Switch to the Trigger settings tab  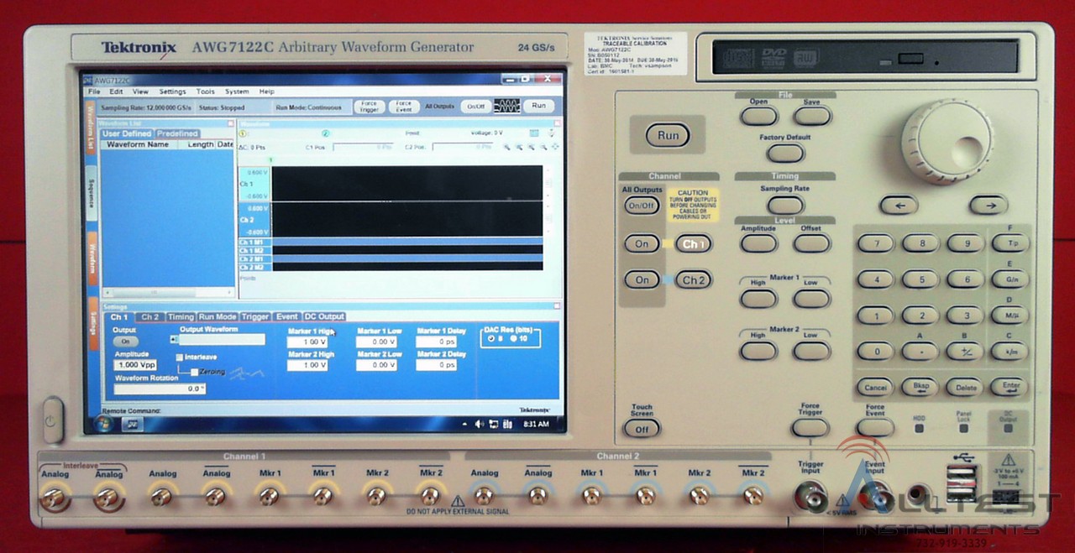pyautogui.click(x=255, y=317)
